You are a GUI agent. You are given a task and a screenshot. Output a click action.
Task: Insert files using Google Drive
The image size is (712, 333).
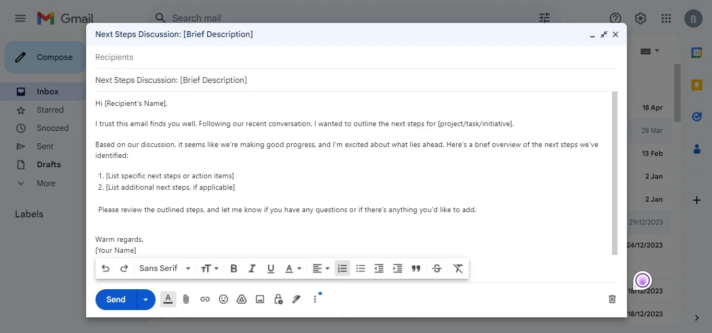(x=241, y=299)
